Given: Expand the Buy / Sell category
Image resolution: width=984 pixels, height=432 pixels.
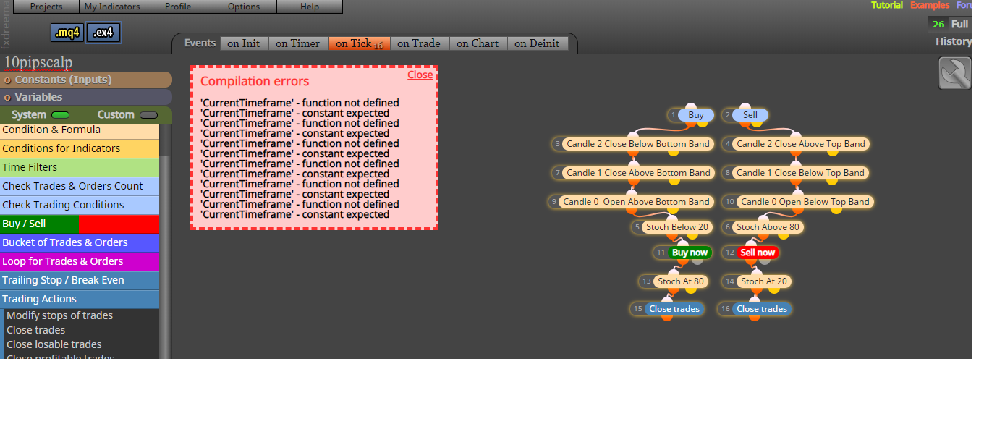Looking at the screenshot, I should point(80,224).
